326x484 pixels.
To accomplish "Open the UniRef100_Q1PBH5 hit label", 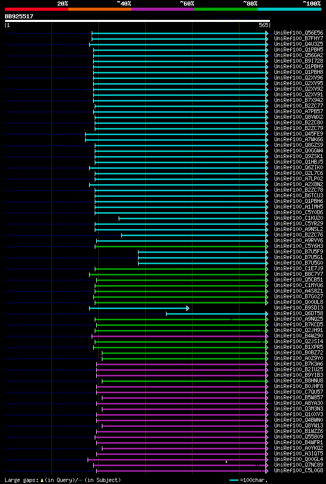I will (x=299, y=49).
